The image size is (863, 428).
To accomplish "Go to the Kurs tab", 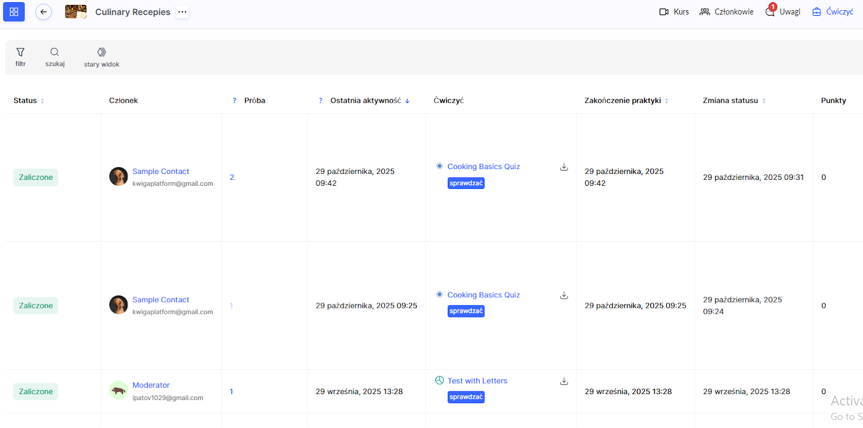I will 674,12.
